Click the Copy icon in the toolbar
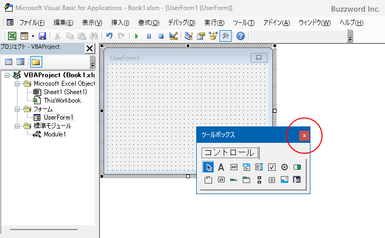The image size is (385, 238). pyautogui.click(x=69, y=36)
